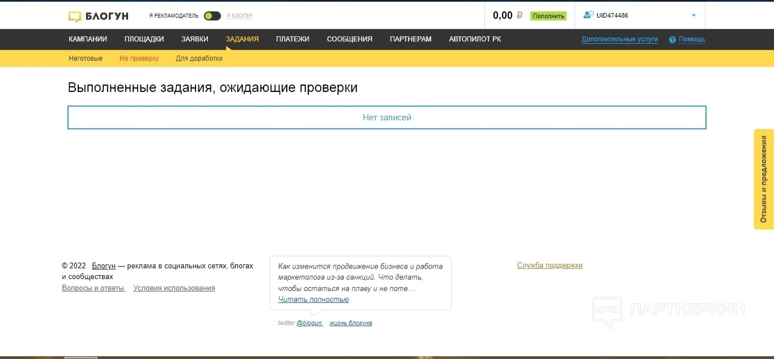This screenshot has width=774, height=359.
Task: Select the Для доработки tab
Action: [x=199, y=58]
